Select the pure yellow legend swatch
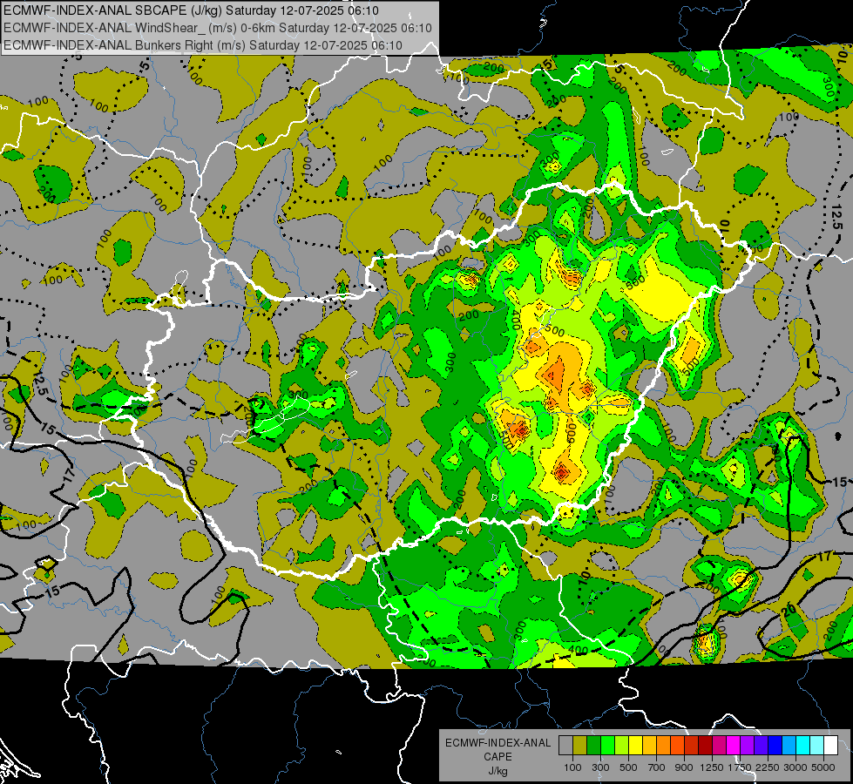Screen dimensions: 853x784 point(635,746)
